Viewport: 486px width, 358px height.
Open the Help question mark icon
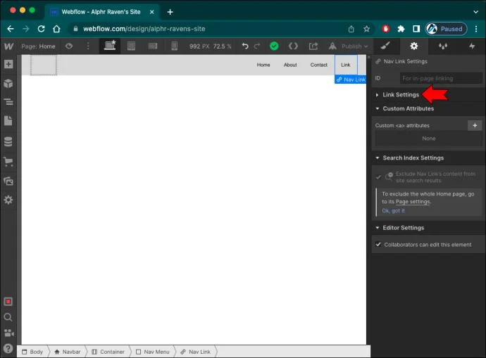8,348
